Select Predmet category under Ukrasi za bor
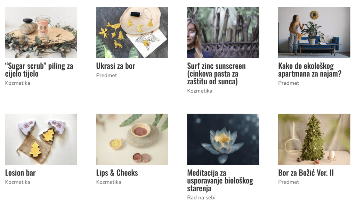356x203 pixels. point(106,75)
